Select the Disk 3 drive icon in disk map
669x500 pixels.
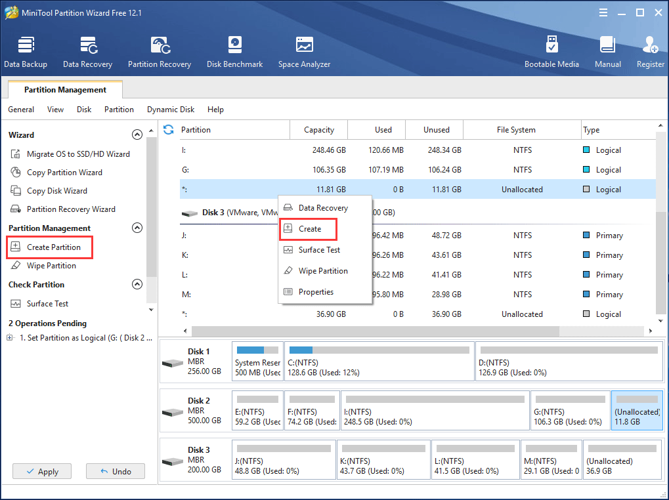pos(173,462)
